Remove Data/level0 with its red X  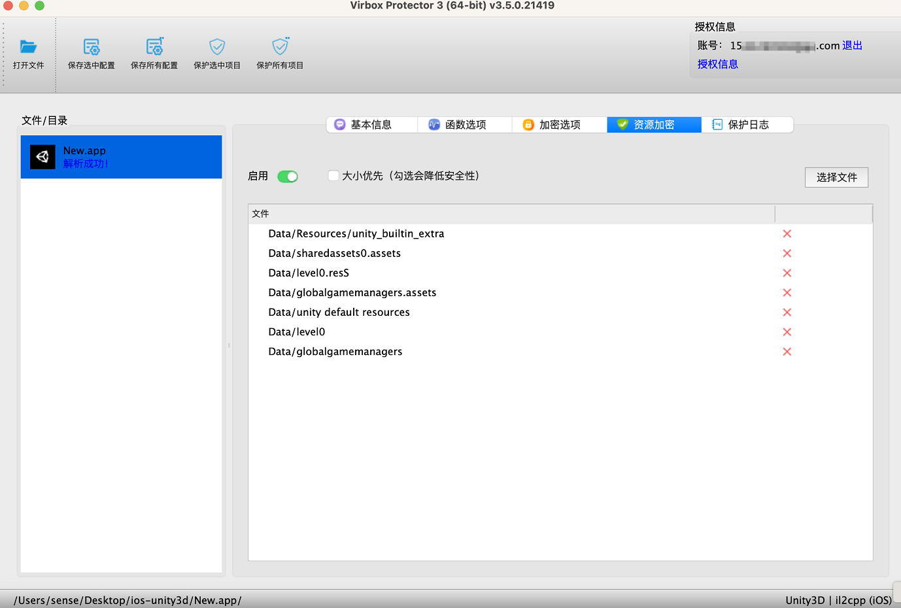[787, 332]
